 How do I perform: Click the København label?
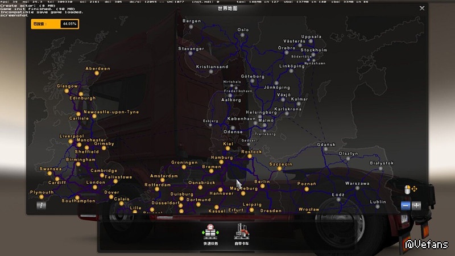coord(241,119)
